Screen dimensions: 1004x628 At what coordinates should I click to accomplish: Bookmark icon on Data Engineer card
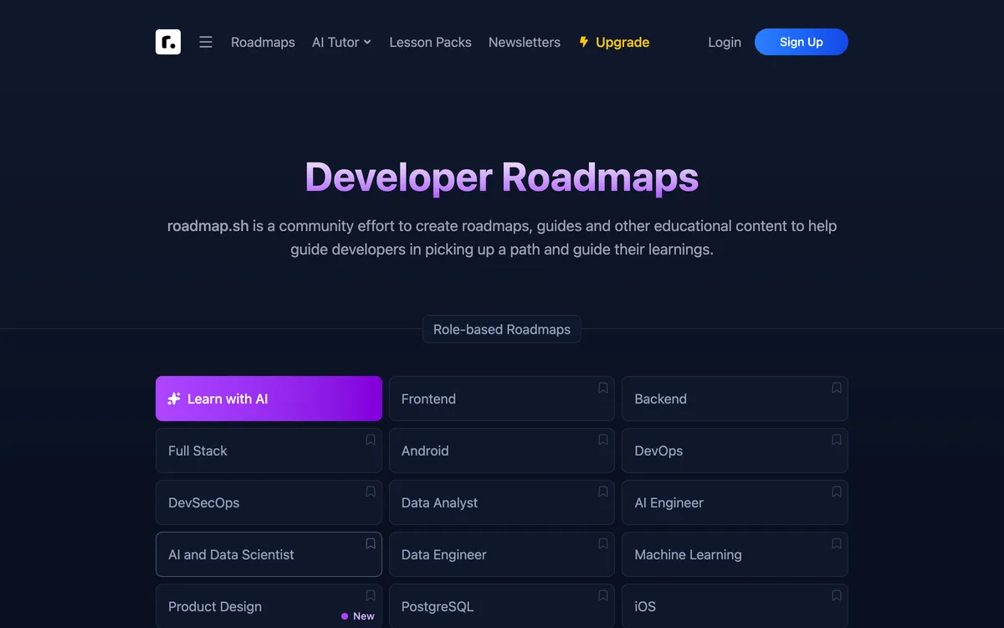pos(603,543)
